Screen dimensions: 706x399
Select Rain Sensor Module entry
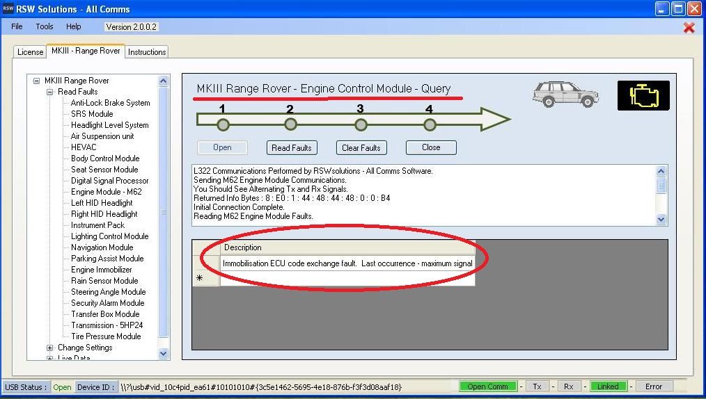[x=104, y=281]
